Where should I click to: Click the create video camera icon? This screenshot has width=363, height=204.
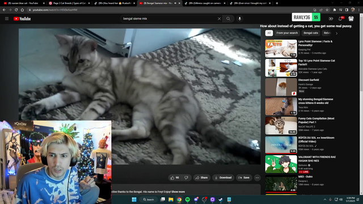click(331, 19)
